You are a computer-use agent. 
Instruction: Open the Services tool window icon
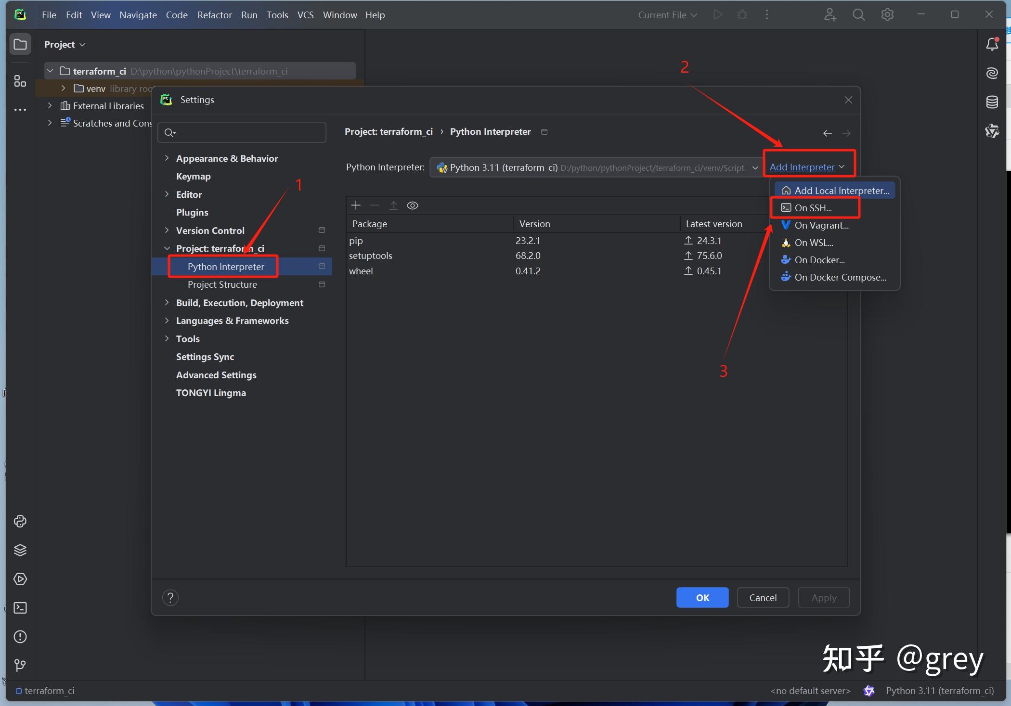(20, 579)
